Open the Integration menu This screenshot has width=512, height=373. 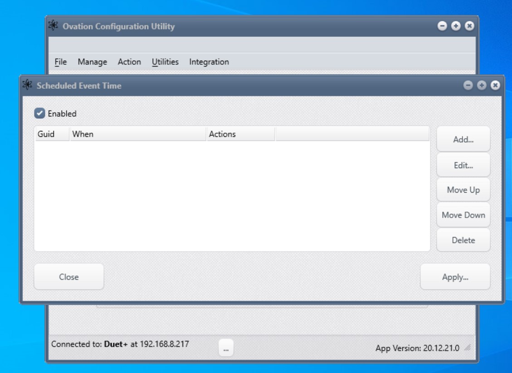point(209,62)
